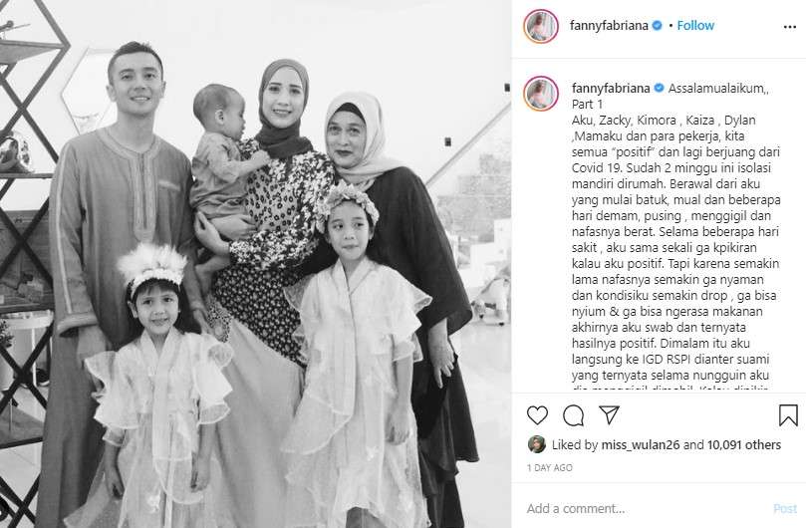Like the post with the heart icon
The width and height of the screenshot is (806, 528).
tap(537, 414)
